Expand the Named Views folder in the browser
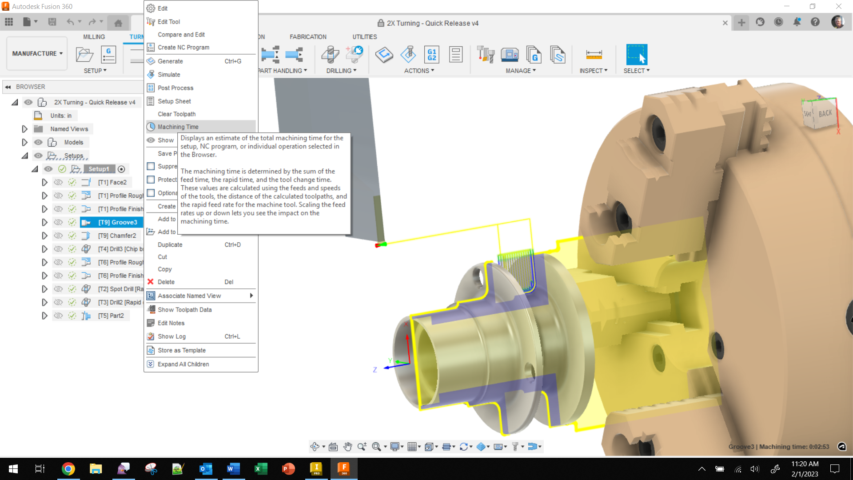The width and height of the screenshot is (853, 480). [x=24, y=129]
